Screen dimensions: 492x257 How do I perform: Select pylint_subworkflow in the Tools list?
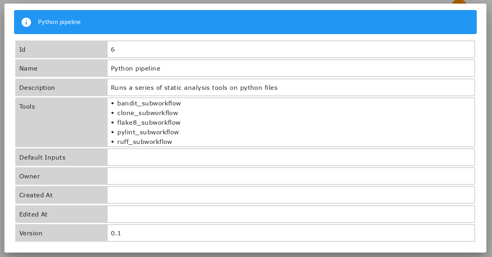pyautogui.click(x=148, y=132)
